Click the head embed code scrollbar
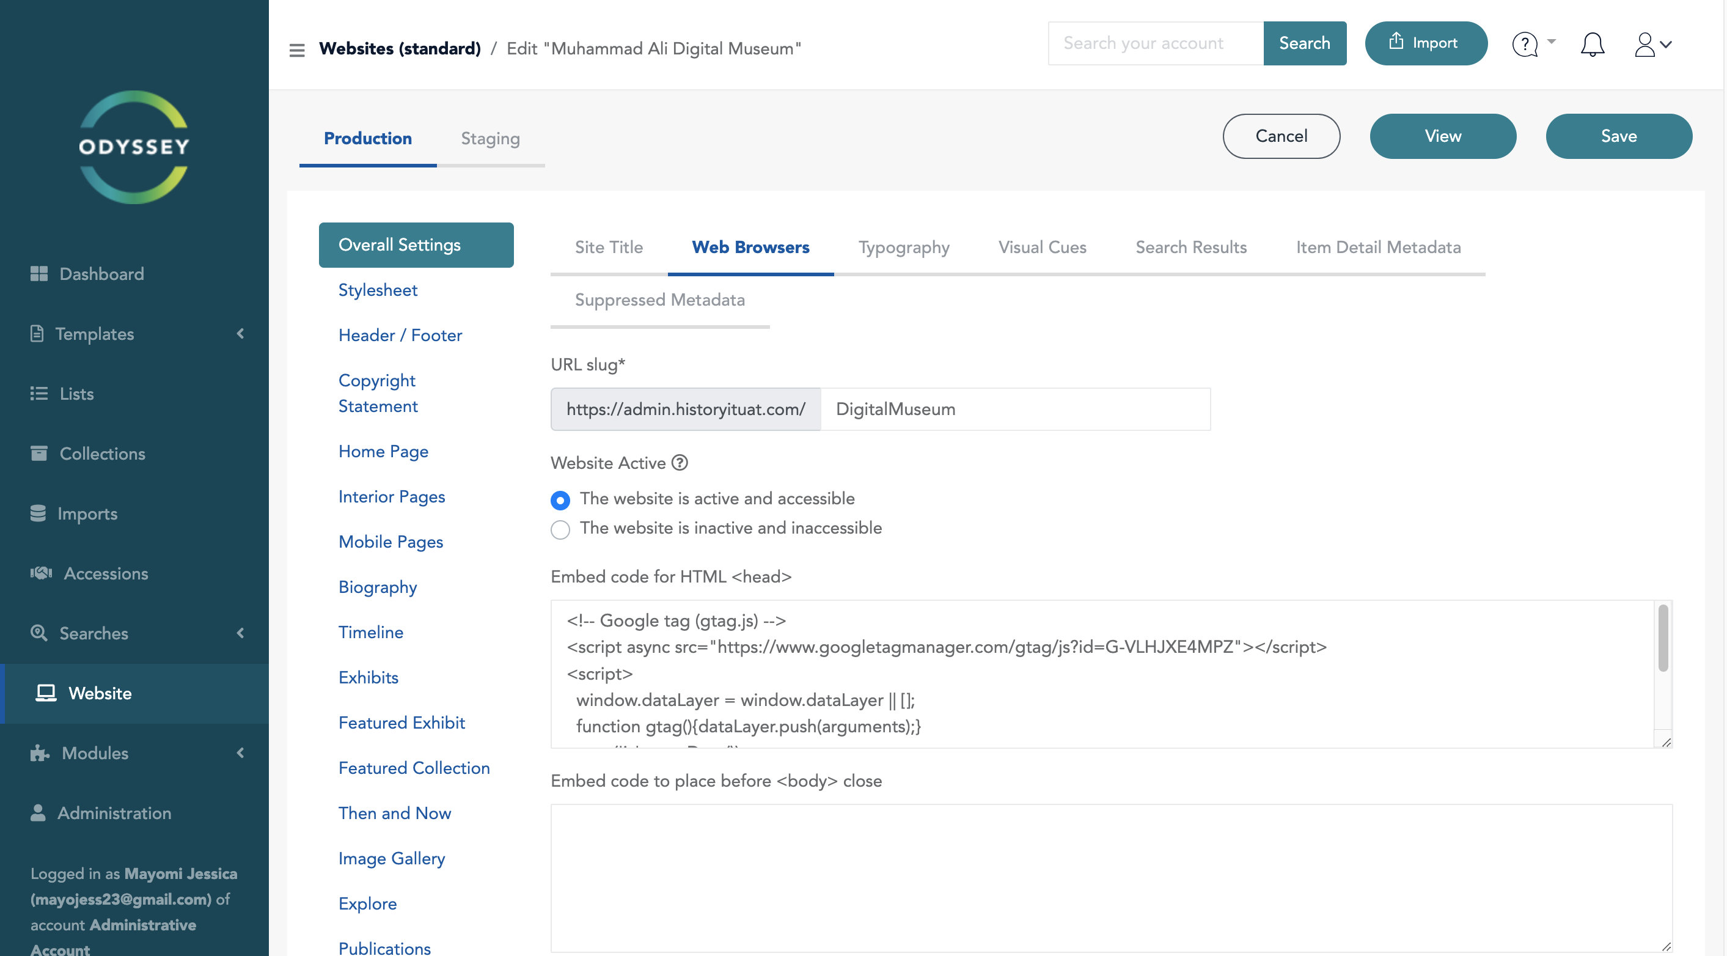Viewport: 1727px width, 956px height. pyautogui.click(x=1663, y=638)
